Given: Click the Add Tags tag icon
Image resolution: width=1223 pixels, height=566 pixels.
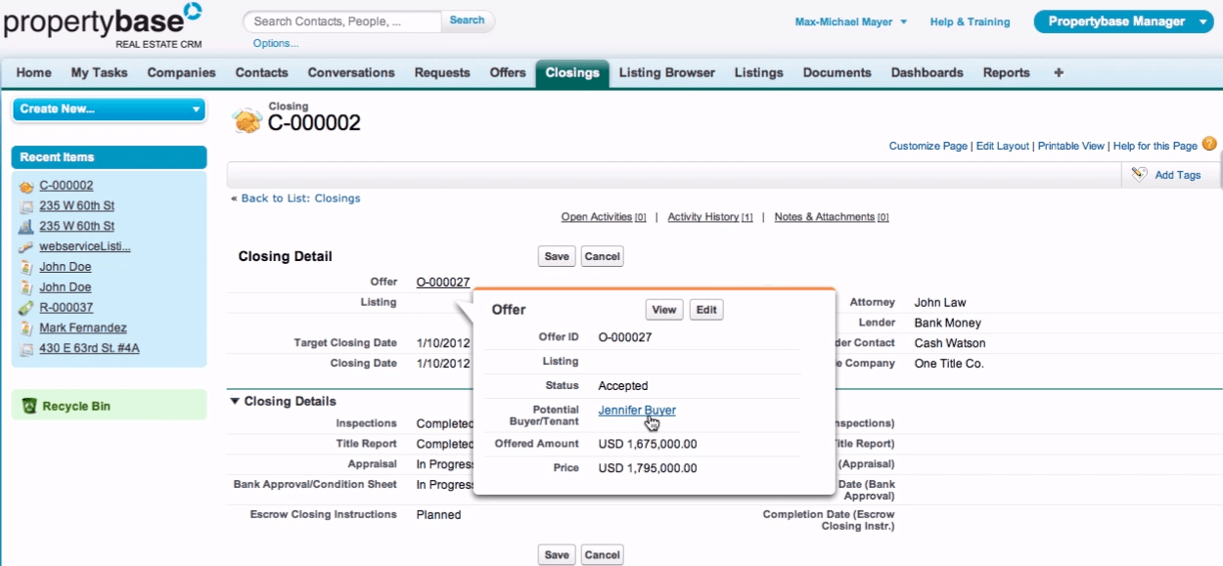Looking at the screenshot, I should (1138, 174).
